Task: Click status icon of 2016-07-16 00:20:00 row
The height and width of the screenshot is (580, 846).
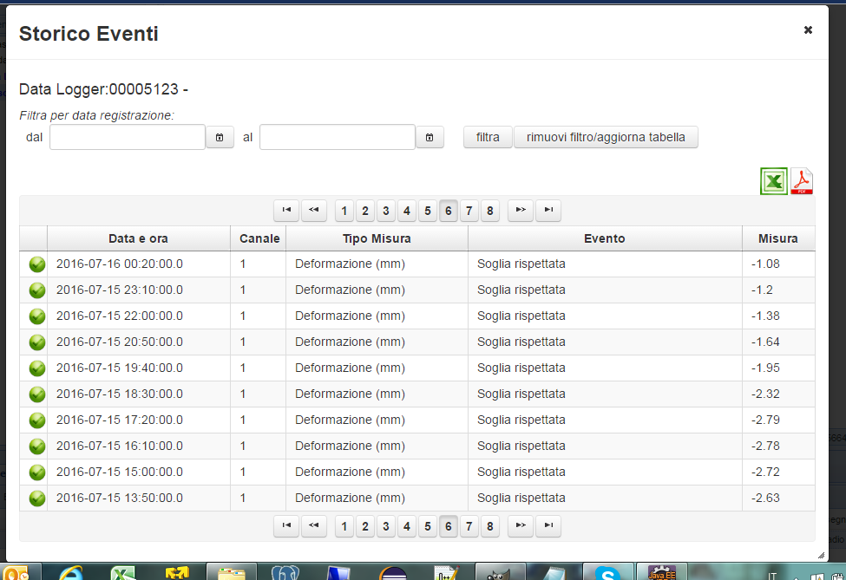Action: (36, 264)
